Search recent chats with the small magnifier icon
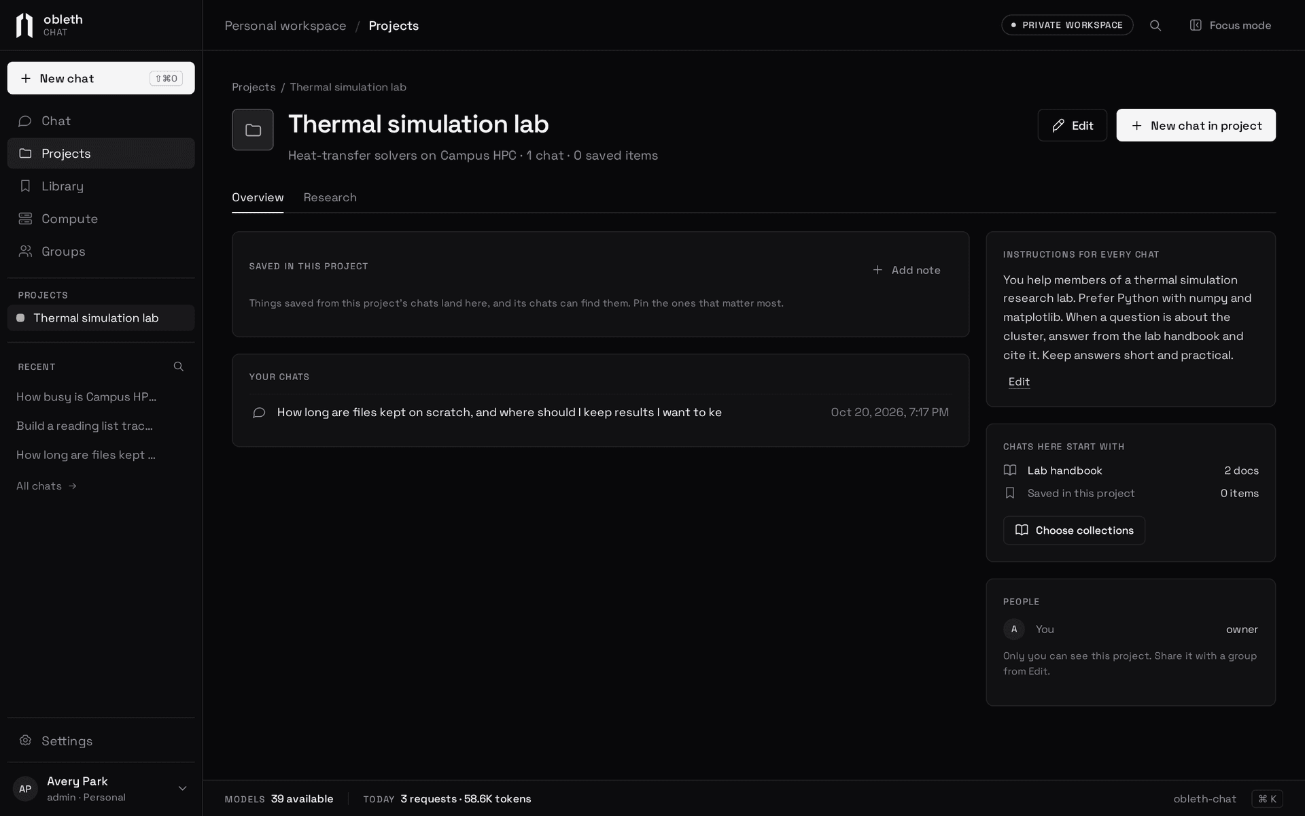This screenshot has height=816, width=1305. click(179, 367)
